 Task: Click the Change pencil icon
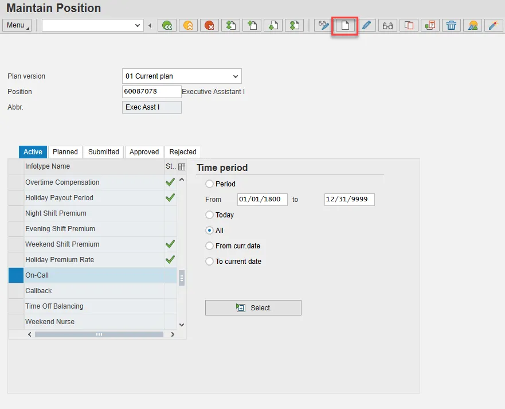[x=366, y=25]
